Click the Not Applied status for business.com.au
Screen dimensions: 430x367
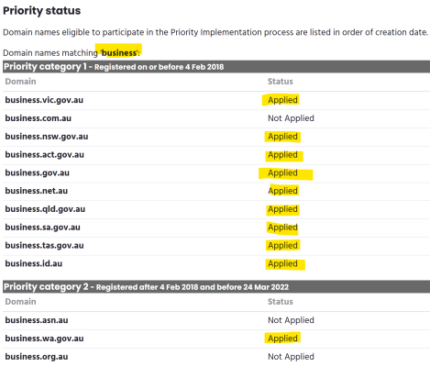(x=291, y=118)
